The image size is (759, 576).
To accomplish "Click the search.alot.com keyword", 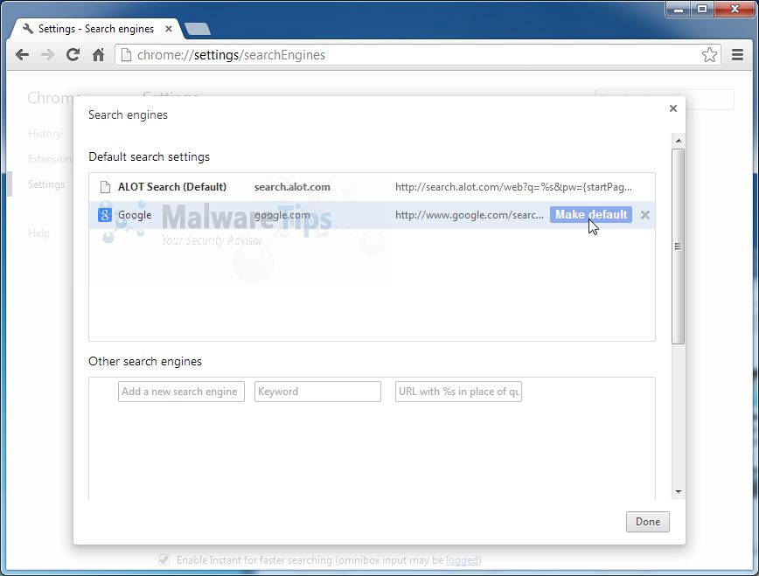I will [x=292, y=187].
